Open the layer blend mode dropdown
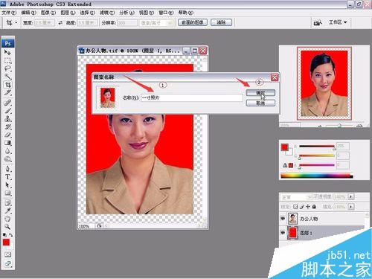Viewport: 372px width, 279px height. (x=296, y=197)
